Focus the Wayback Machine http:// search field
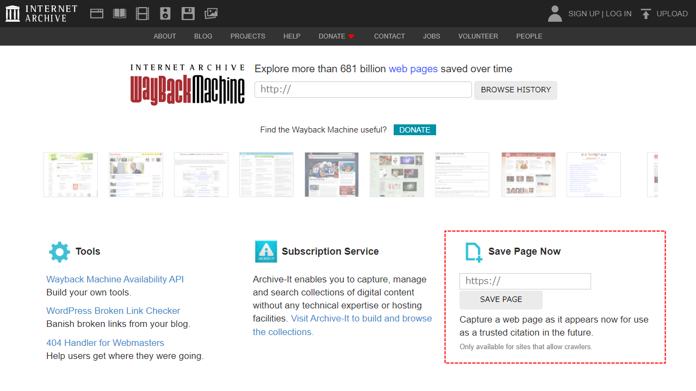696x391 pixels. pos(363,90)
